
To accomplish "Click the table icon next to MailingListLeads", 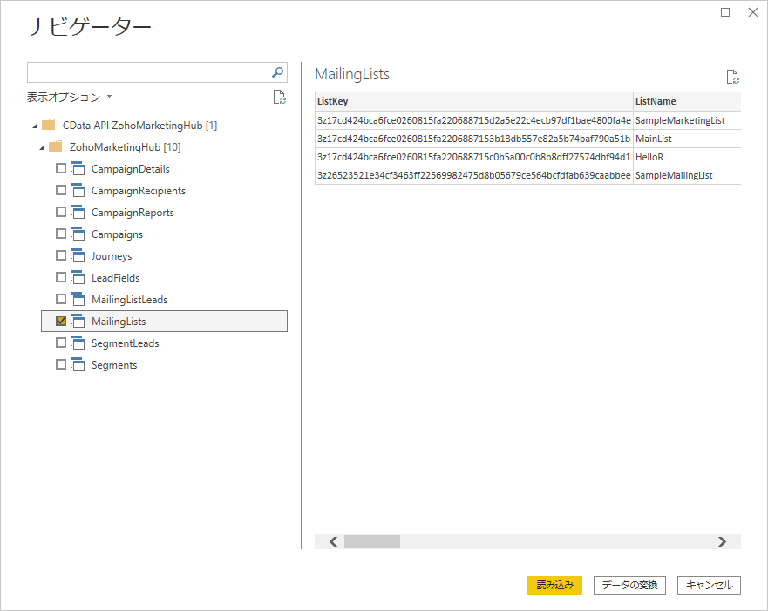I will click(x=78, y=299).
